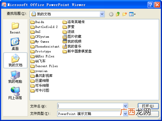Select the 图片收藏 folder
The image size is (162, 121).
tap(72, 37)
